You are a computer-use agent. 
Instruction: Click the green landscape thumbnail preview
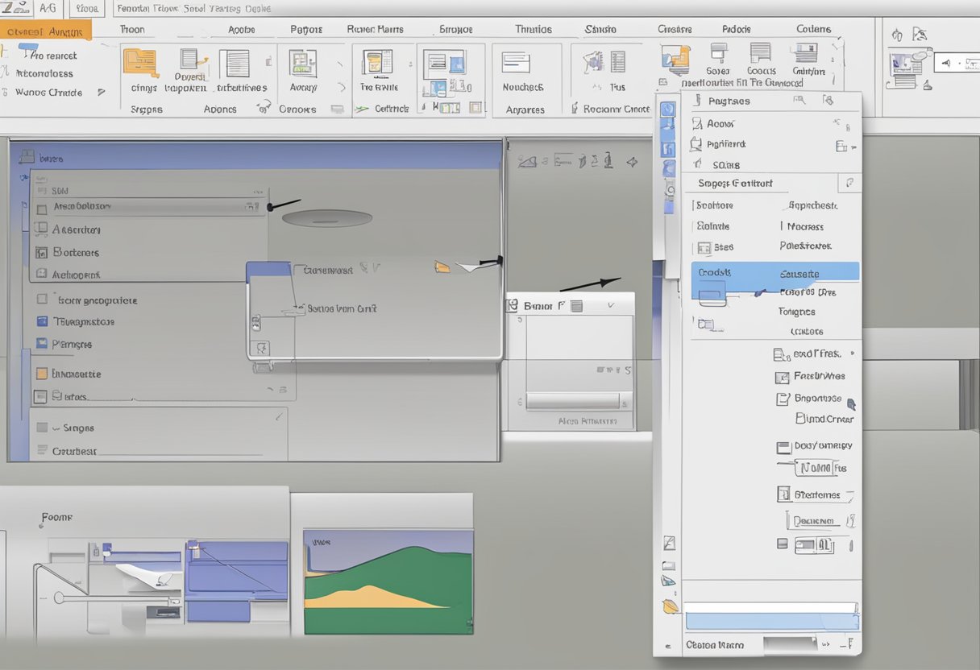coord(388,581)
